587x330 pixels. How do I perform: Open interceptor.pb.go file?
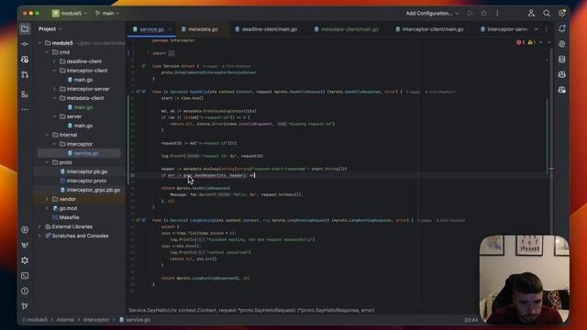[x=83, y=171]
